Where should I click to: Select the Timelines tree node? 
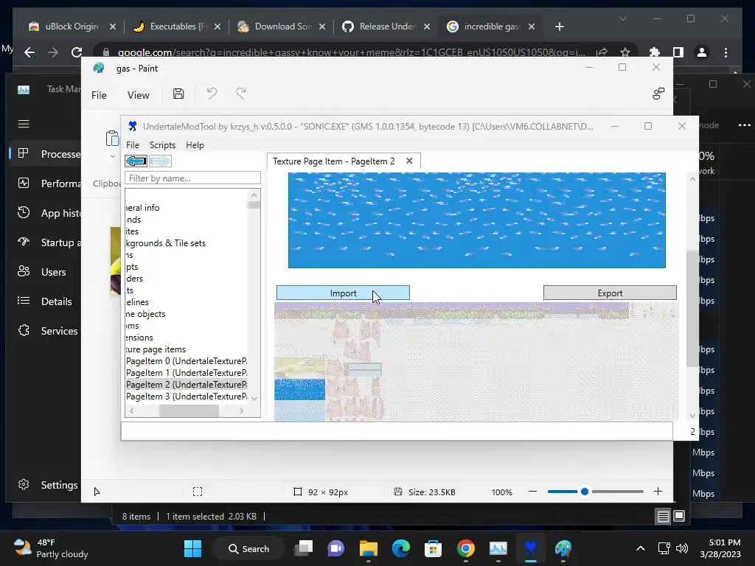(x=137, y=301)
